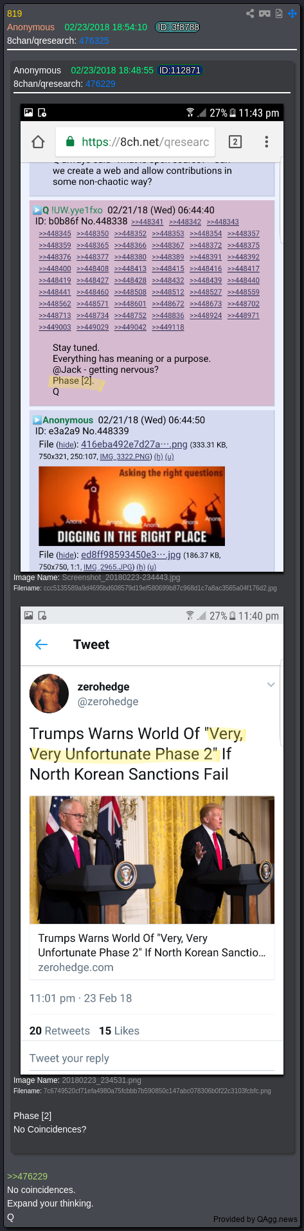Click the browser home icon

pos(39,142)
